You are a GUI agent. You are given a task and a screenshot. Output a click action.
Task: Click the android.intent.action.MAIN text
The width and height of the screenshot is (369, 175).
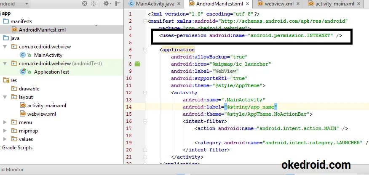click(298, 128)
